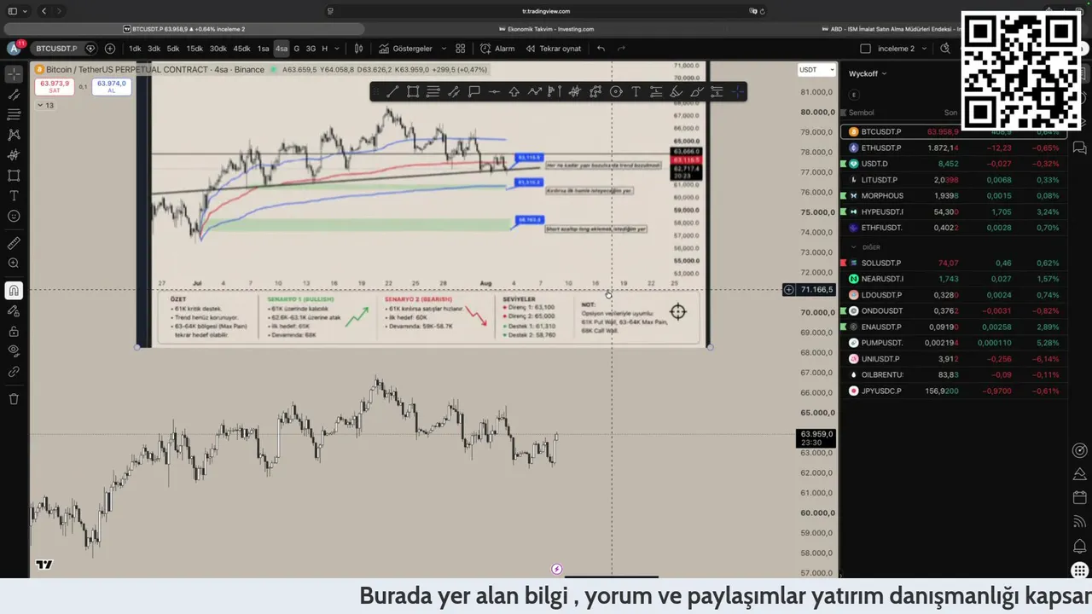The height and width of the screenshot is (614, 1092).
Task: Select HYPEUSDT row in the watchlist
Action: (954, 211)
